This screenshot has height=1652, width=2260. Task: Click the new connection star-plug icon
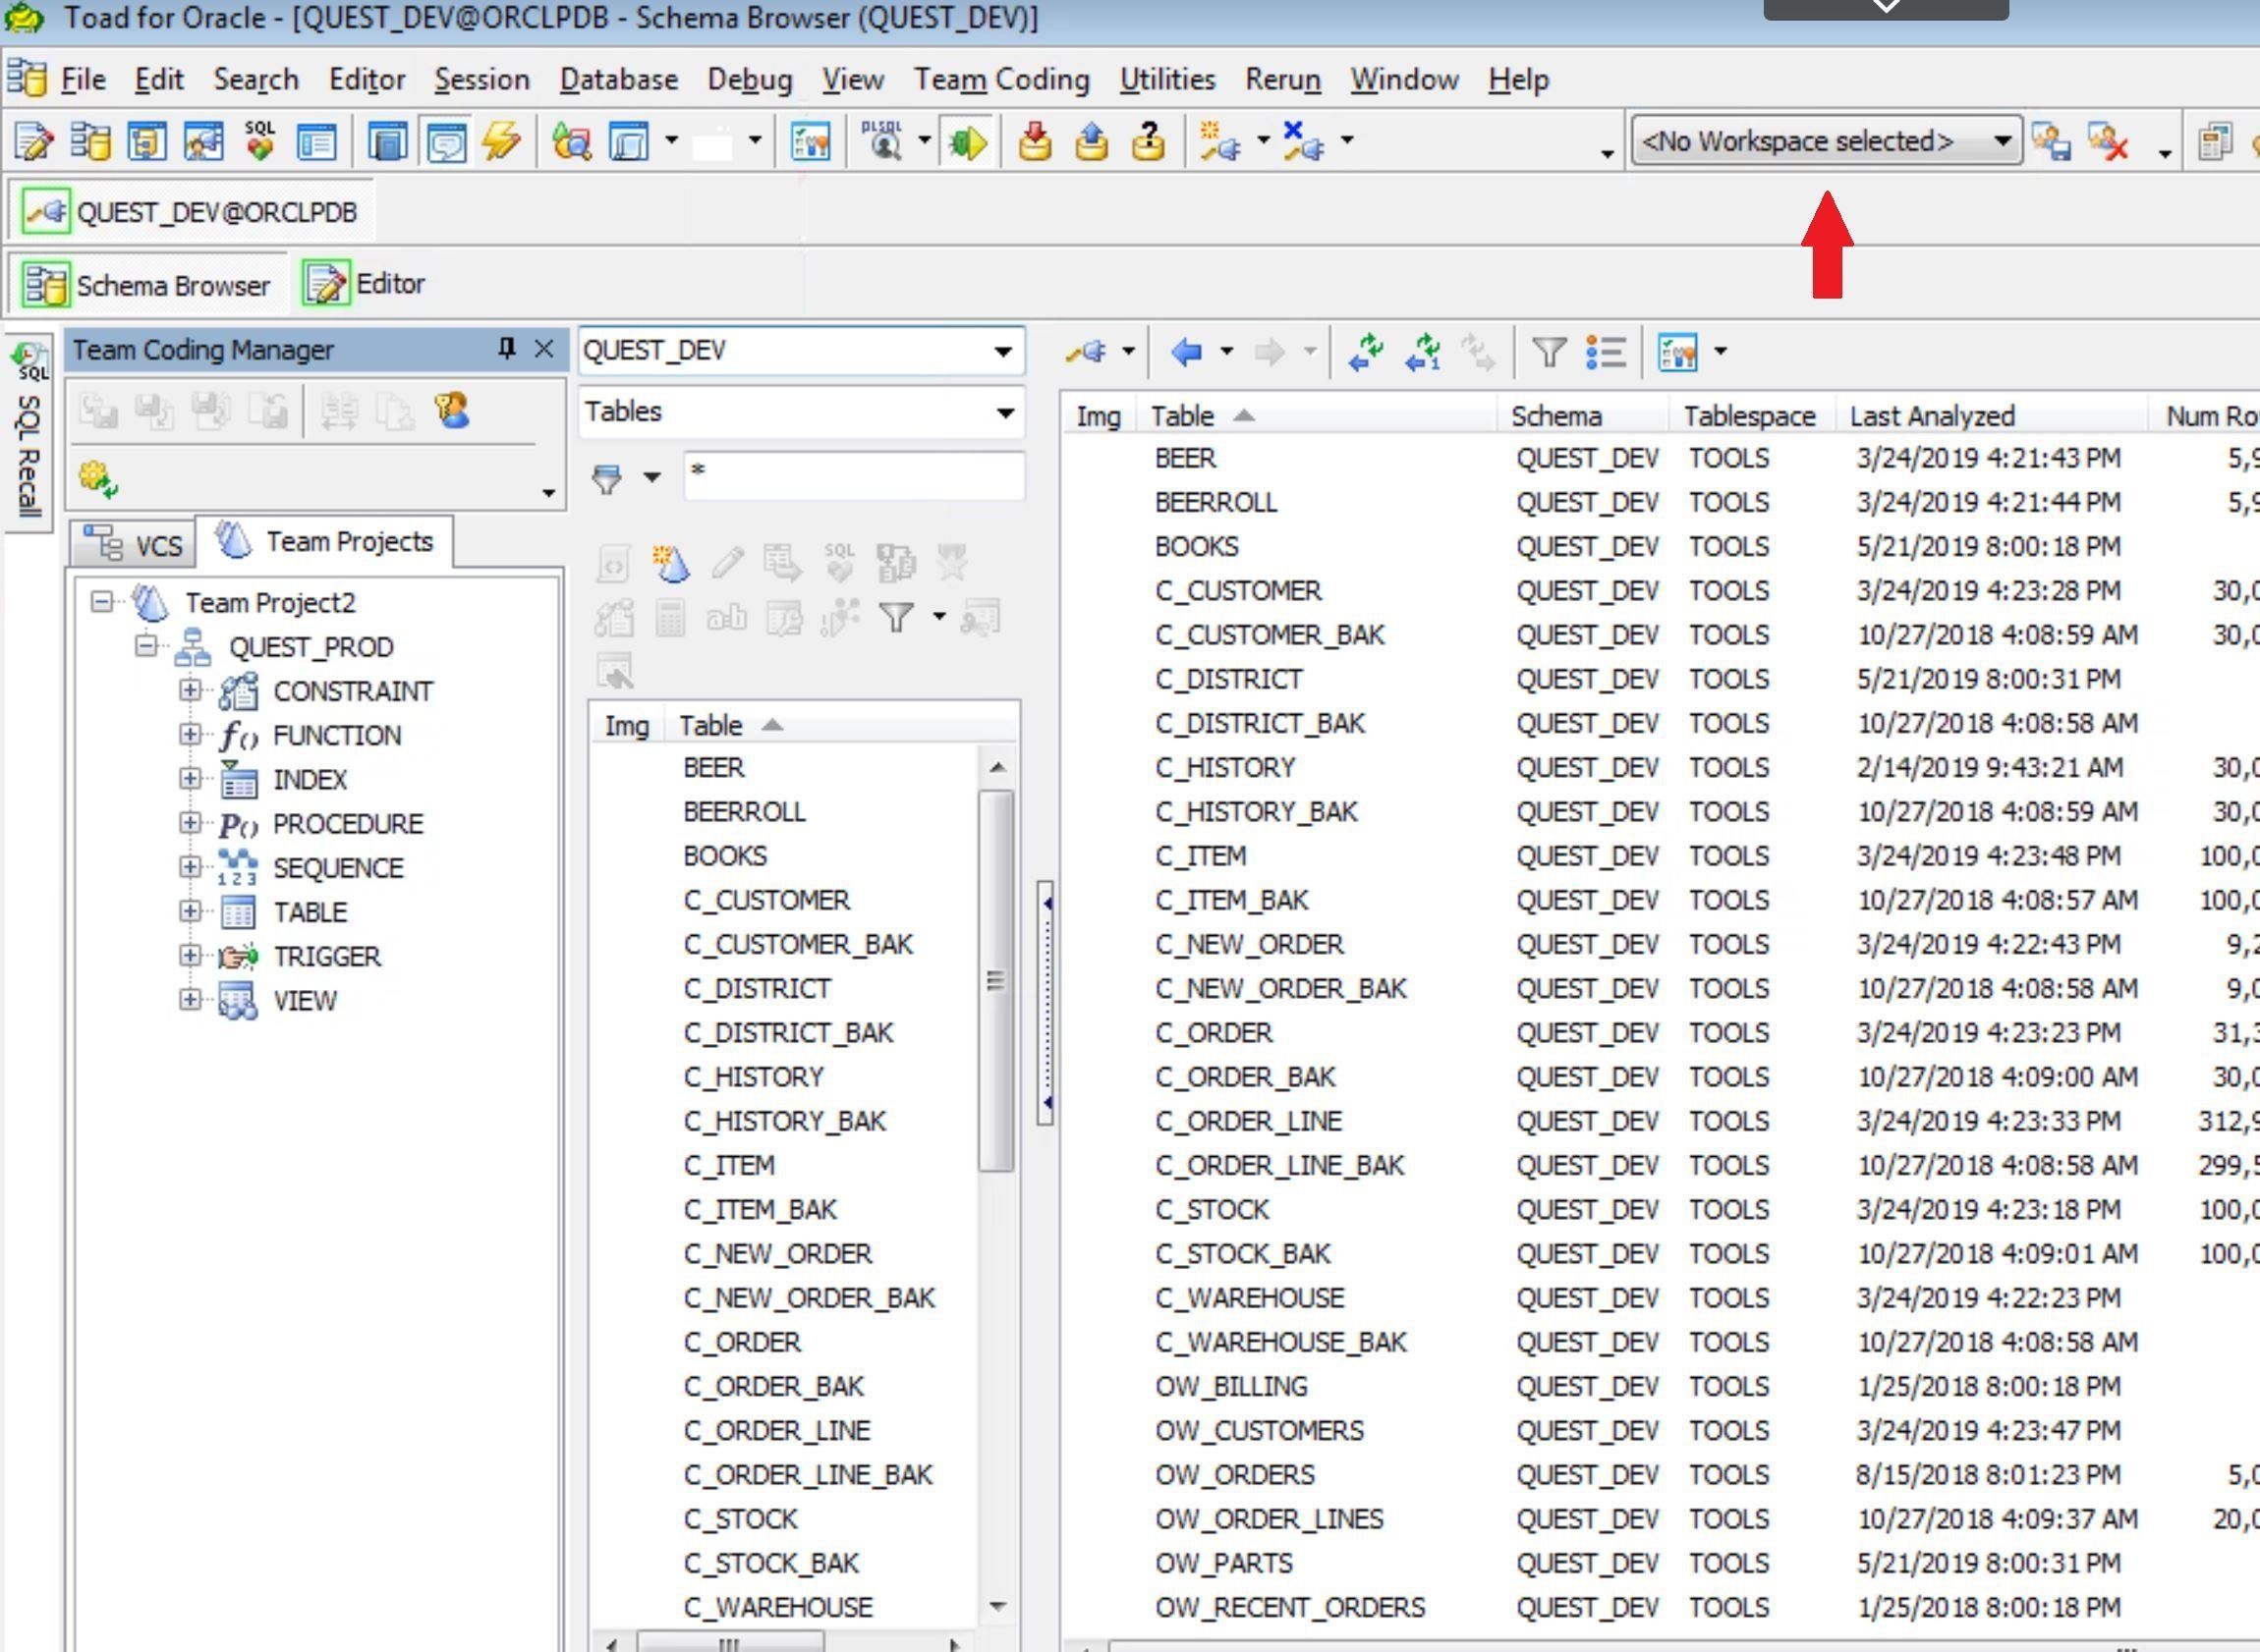coord(1220,142)
